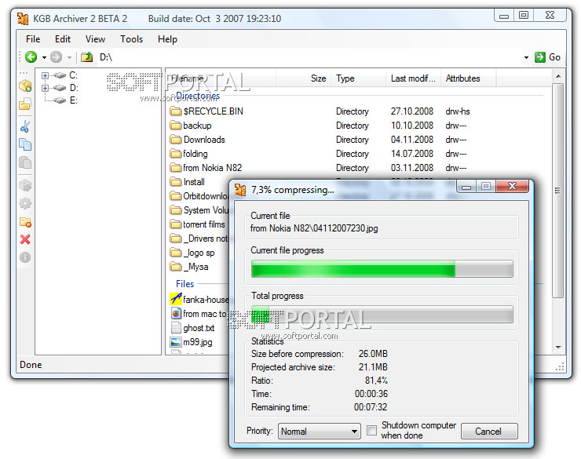Expand the C: drive tree node
Screen dimensions: 581x459
45,75
